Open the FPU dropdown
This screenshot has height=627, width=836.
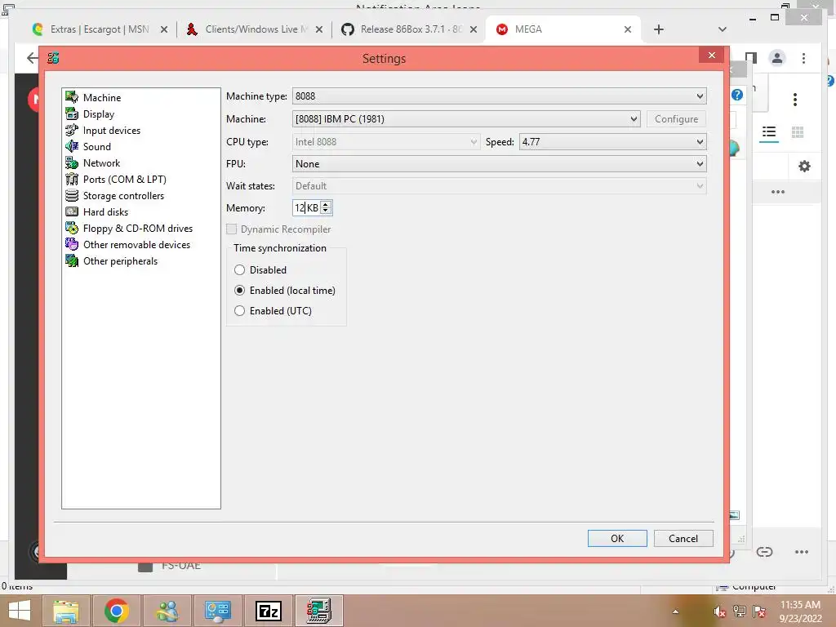pos(499,163)
